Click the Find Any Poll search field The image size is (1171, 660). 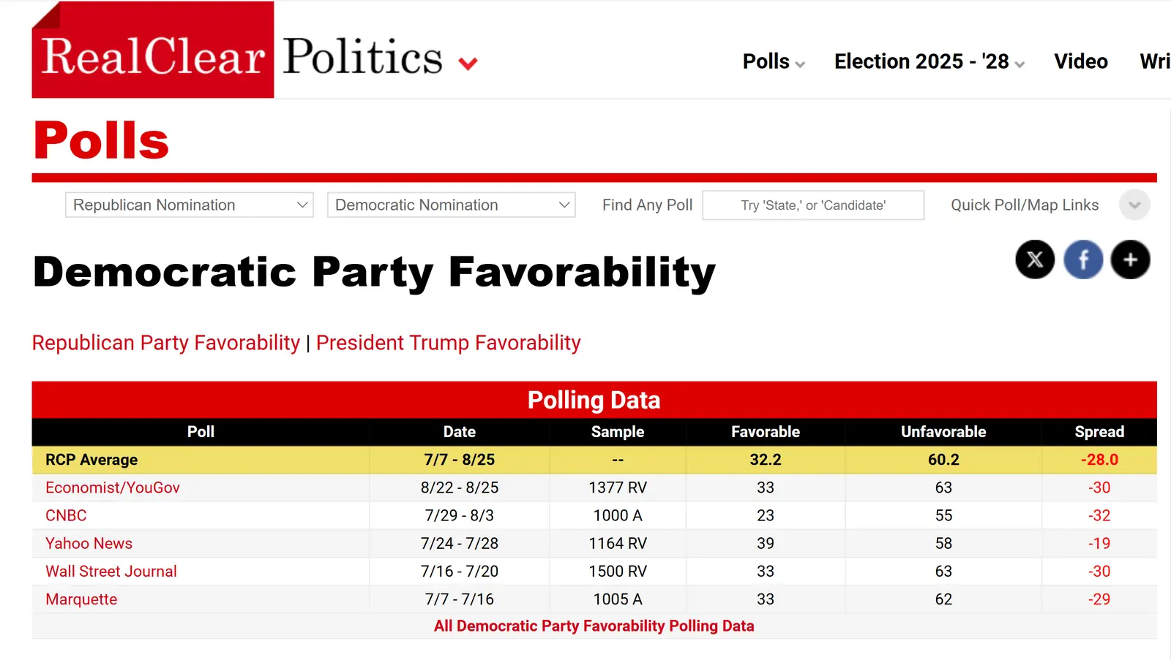tap(812, 205)
